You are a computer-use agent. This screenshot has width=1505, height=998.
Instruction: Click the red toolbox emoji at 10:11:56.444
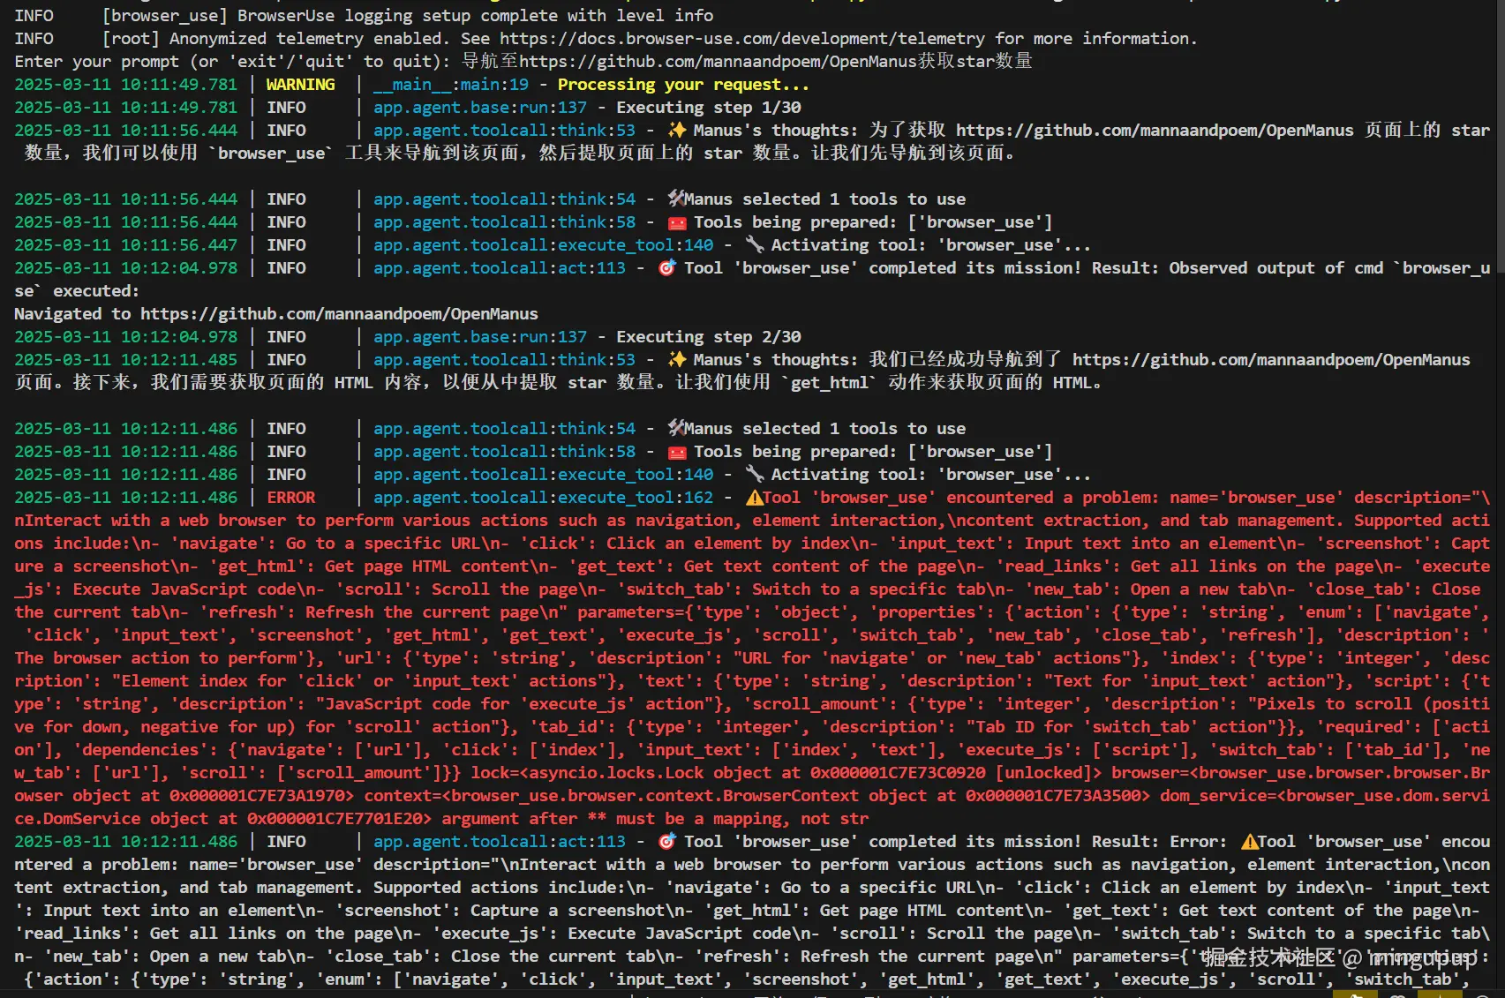(x=677, y=222)
